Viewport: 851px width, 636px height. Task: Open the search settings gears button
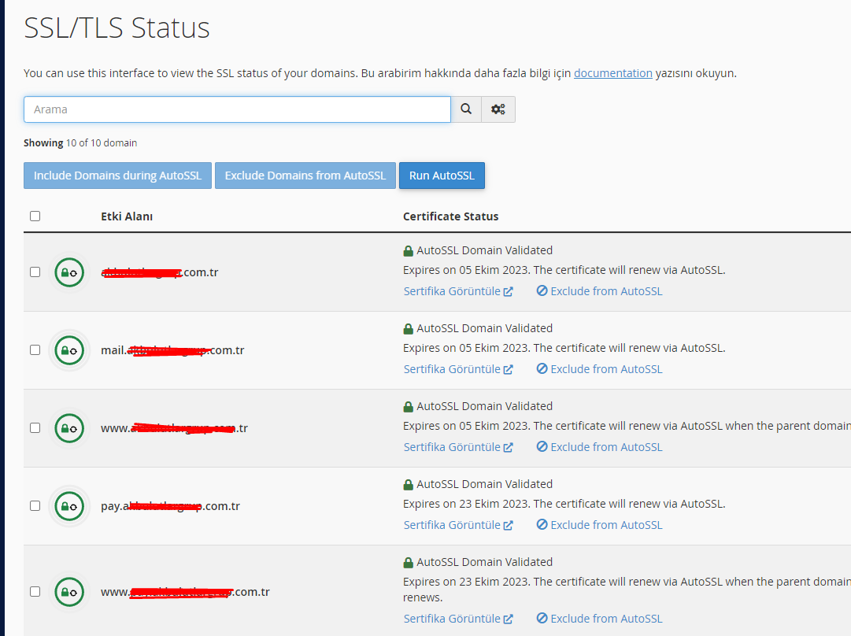[x=498, y=109]
